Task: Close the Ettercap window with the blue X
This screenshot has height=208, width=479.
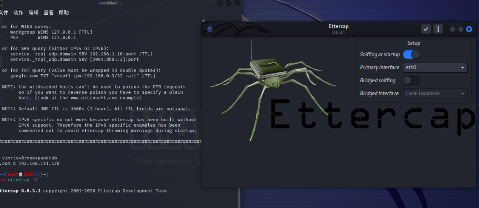Action: pos(469,29)
